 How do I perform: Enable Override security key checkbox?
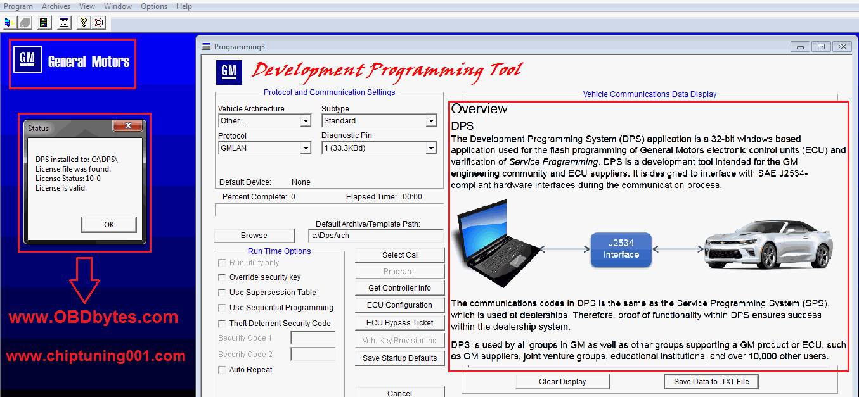(222, 277)
